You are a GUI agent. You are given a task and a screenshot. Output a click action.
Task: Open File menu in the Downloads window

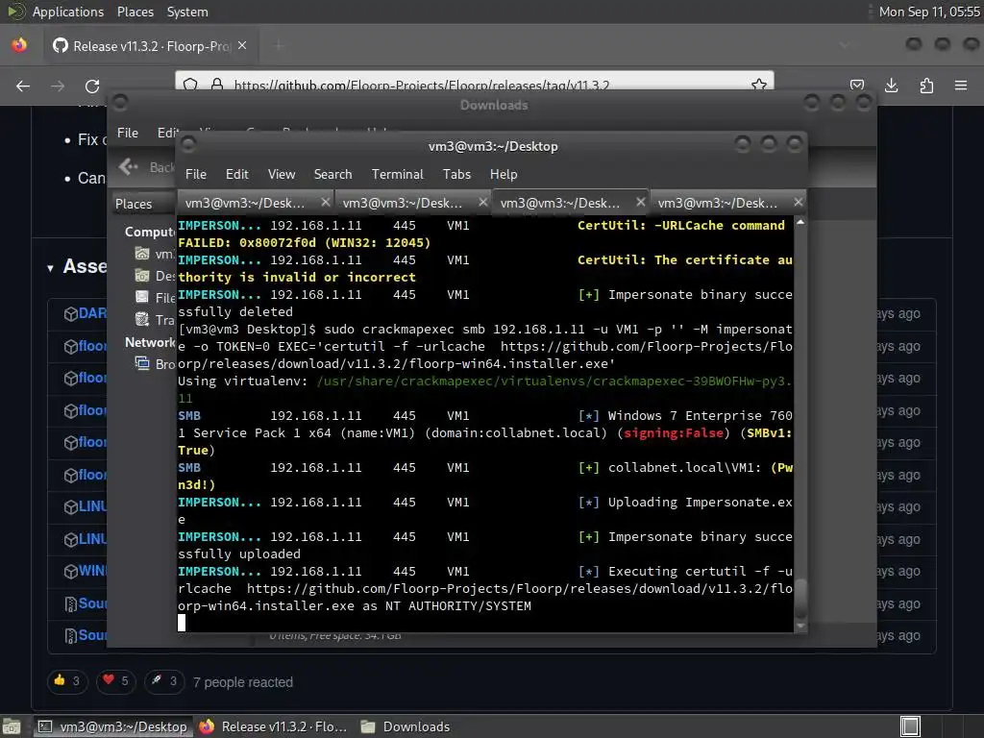(128, 133)
